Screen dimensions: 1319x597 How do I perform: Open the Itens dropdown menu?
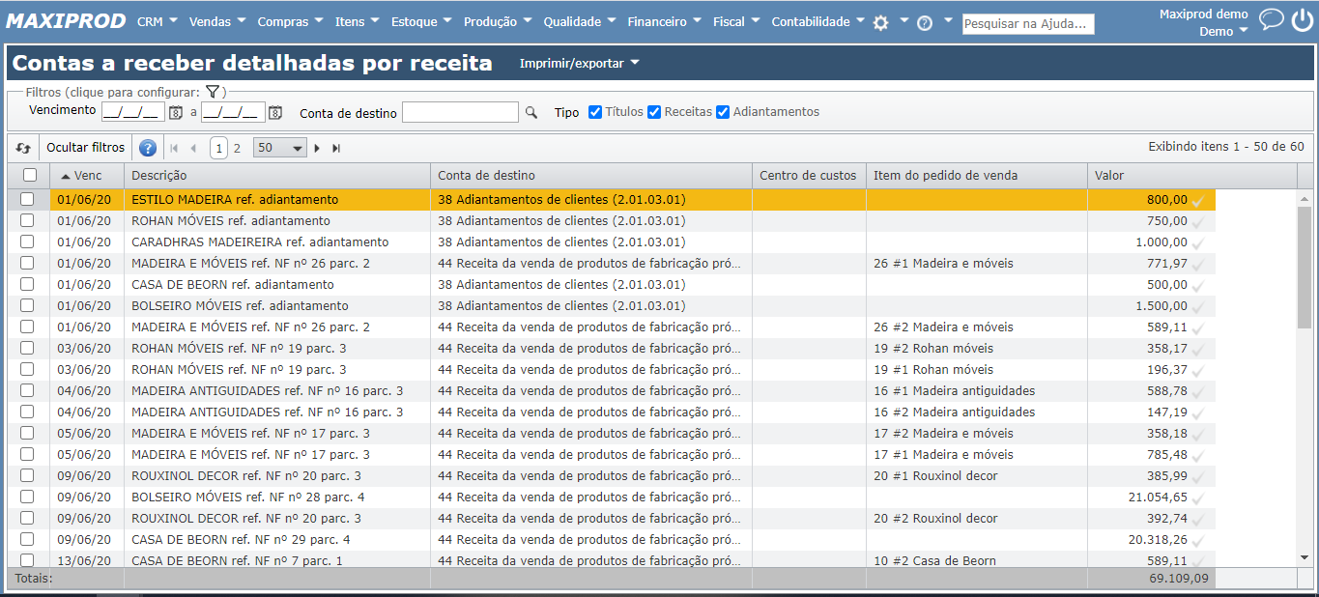click(x=358, y=21)
